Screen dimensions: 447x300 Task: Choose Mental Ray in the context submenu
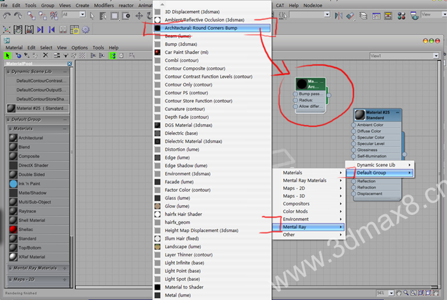click(x=309, y=227)
